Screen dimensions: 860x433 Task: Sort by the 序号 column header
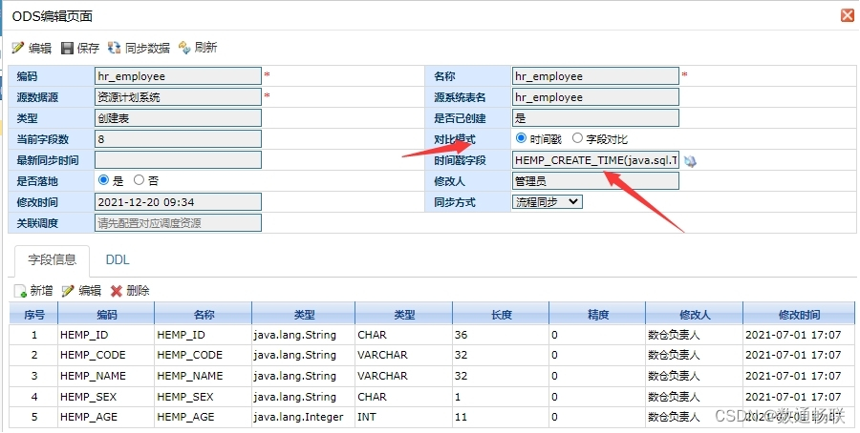click(34, 314)
